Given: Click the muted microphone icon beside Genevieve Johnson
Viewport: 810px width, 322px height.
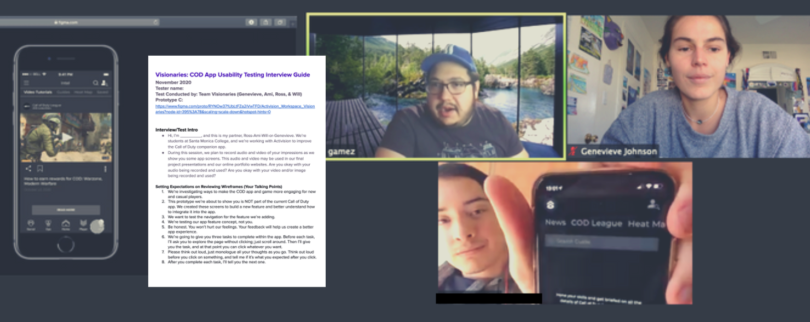Looking at the screenshot, I should pos(573,152).
